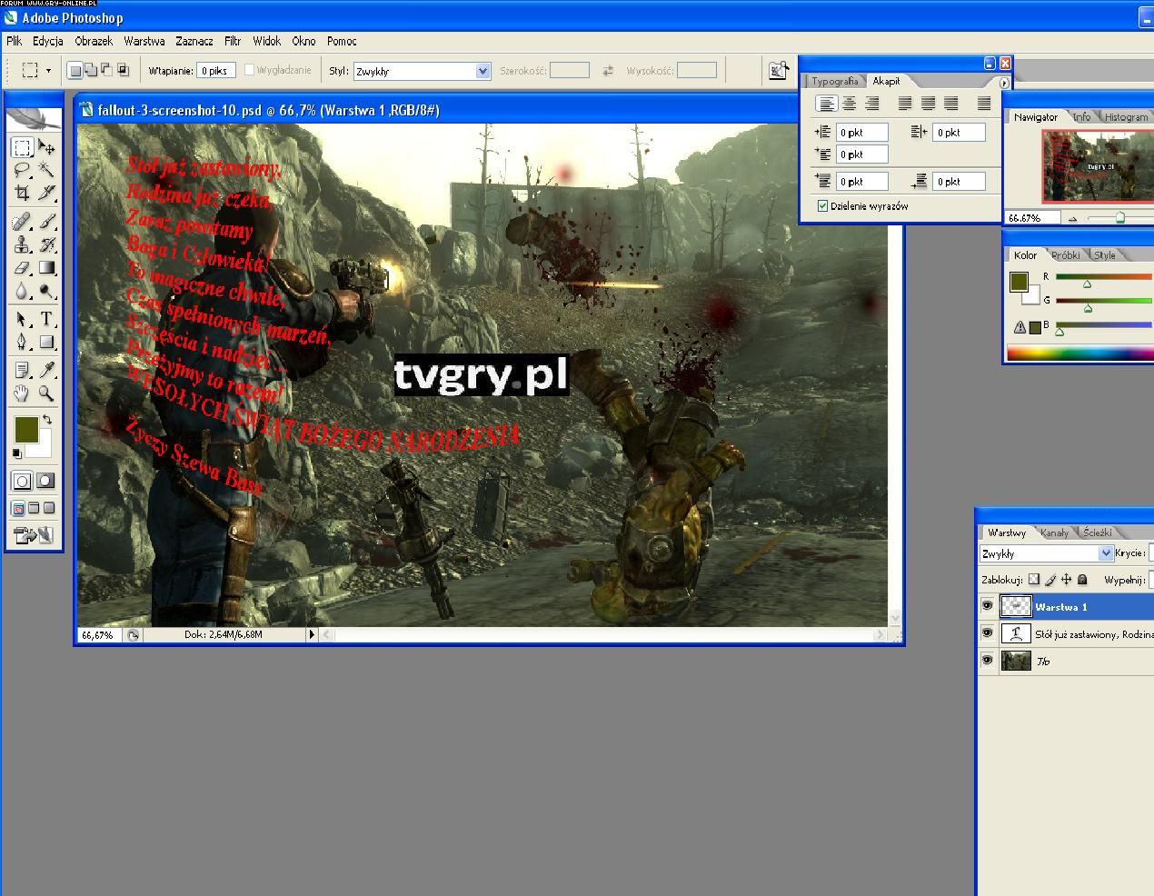Image resolution: width=1154 pixels, height=896 pixels.
Task: Select the Crop tool
Action: tap(22, 193)
